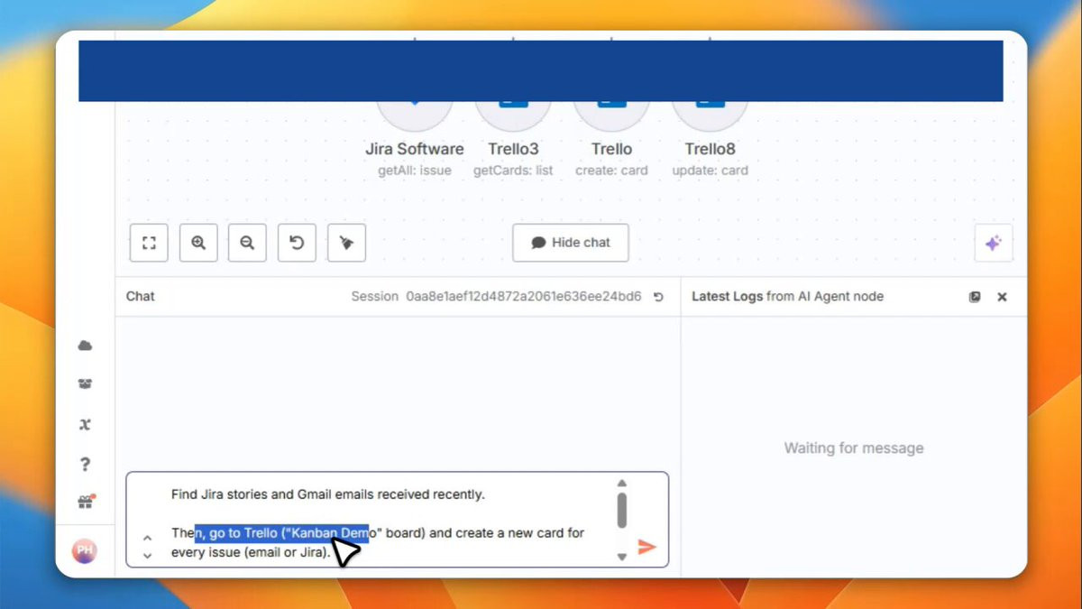Show the previous message with up chevron

point(148,538)
